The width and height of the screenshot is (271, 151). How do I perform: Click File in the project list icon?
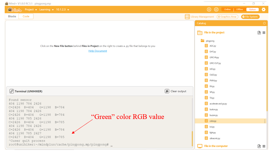coord(200,33)
